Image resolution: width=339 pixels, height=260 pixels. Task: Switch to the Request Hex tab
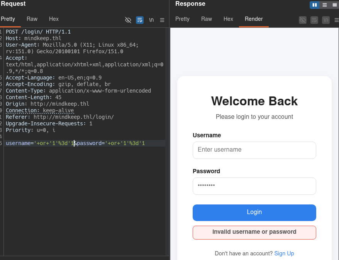(x=54, y=19)
